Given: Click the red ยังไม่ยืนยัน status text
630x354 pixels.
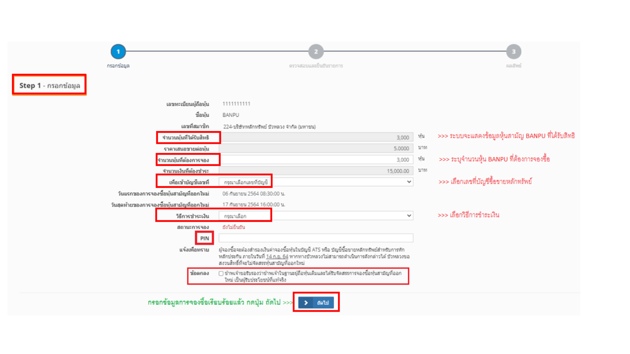Looking at the screenshot, I should [234, 227].
